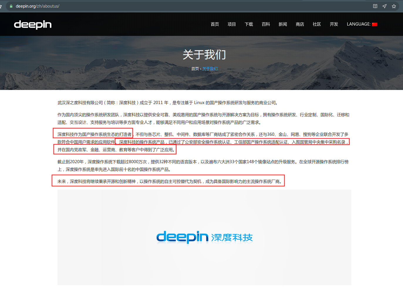
Task: Expand the LANGUAGE selector
Action: tap(362, 24)
